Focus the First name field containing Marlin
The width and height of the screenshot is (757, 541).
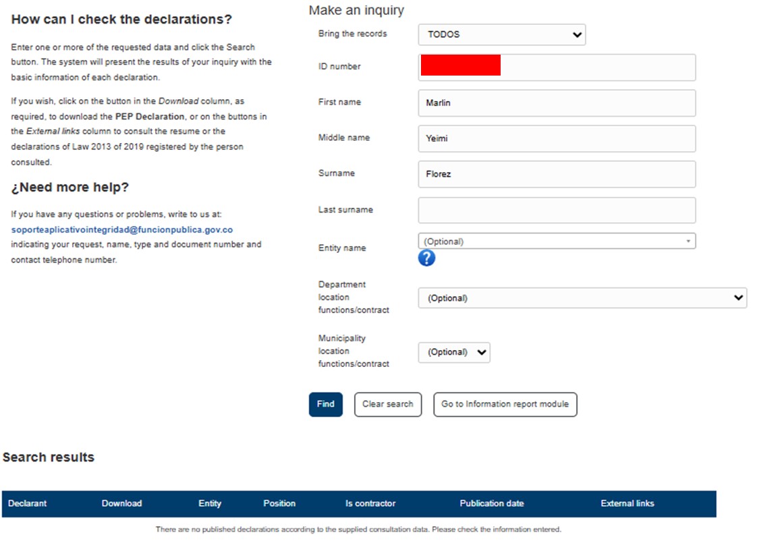(556, 103)
